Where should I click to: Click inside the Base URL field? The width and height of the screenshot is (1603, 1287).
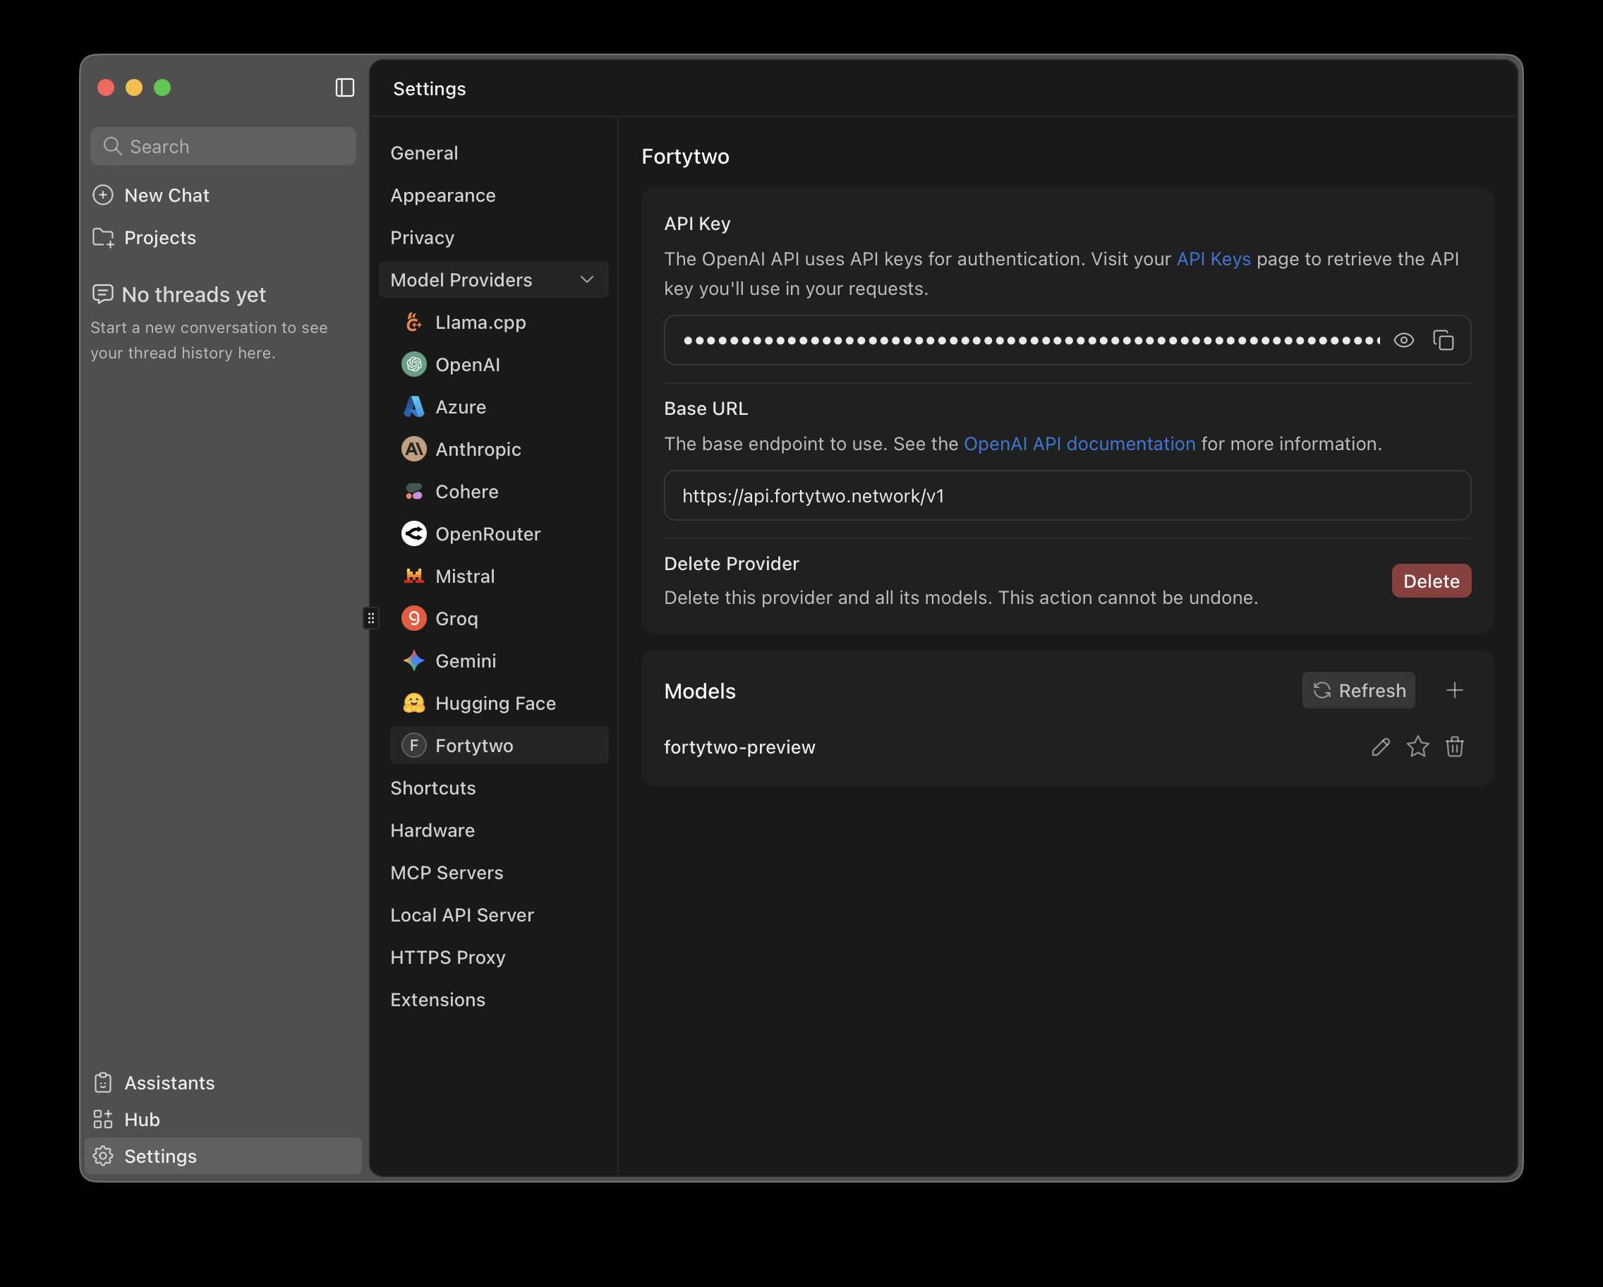(1066, 496)
